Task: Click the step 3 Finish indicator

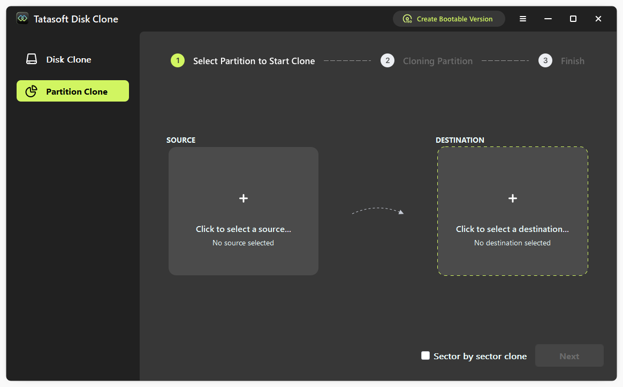Action: pyautogui.click(x=545, y=61)
